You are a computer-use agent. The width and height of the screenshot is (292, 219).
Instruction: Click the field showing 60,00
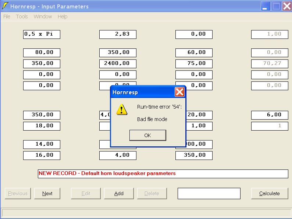[x=194, y=53]
